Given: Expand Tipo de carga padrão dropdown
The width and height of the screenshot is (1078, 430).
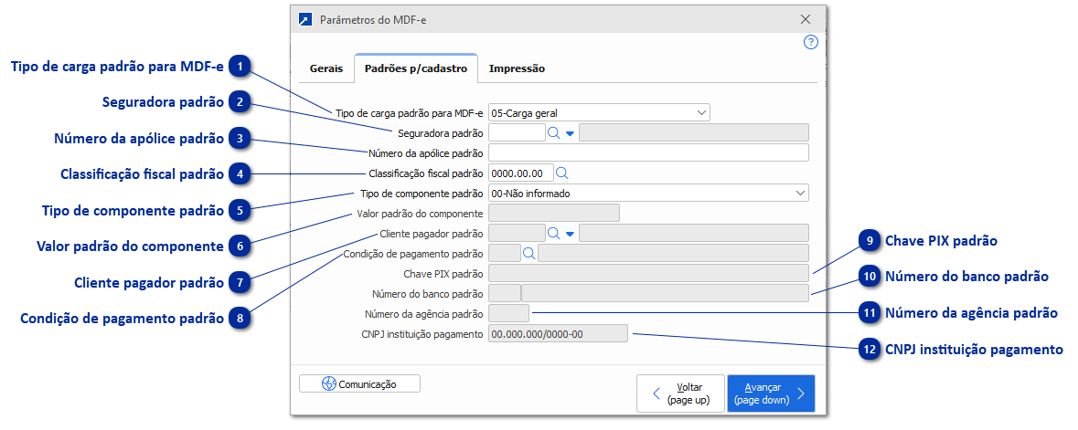Looking at the screenshot, I should click(x=701, y=113).
